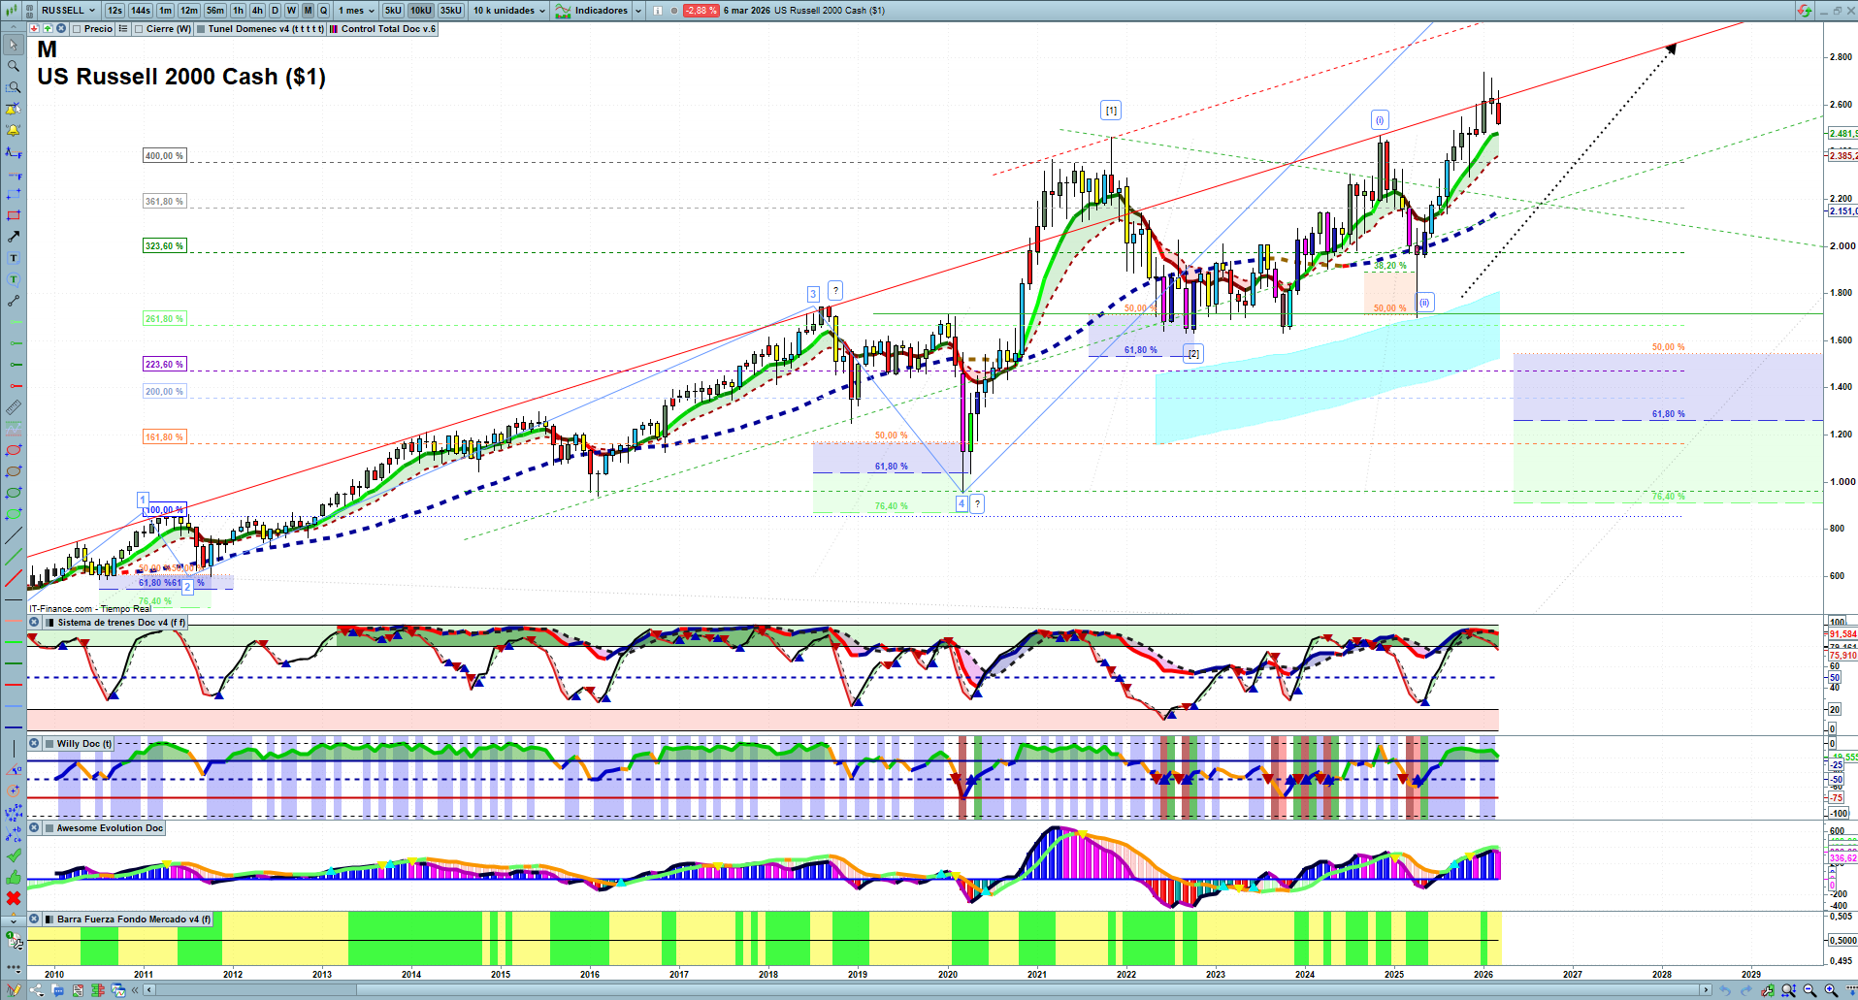
Task: Toggle the 5kU units button
Action: 393,11
